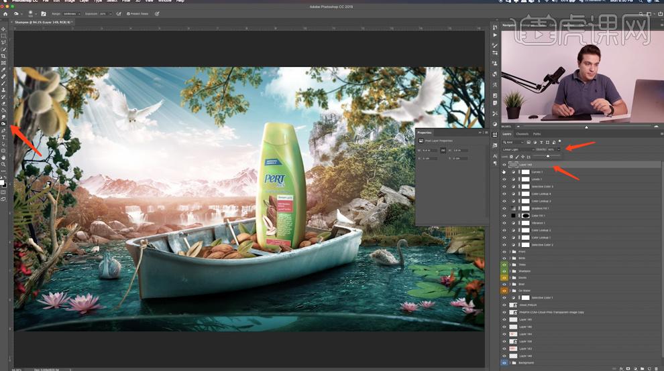The width and height of the screenshot is (664, 371).
Task: Select the Eraser tool
Action: pyautogui.click(x=3, y=103)
